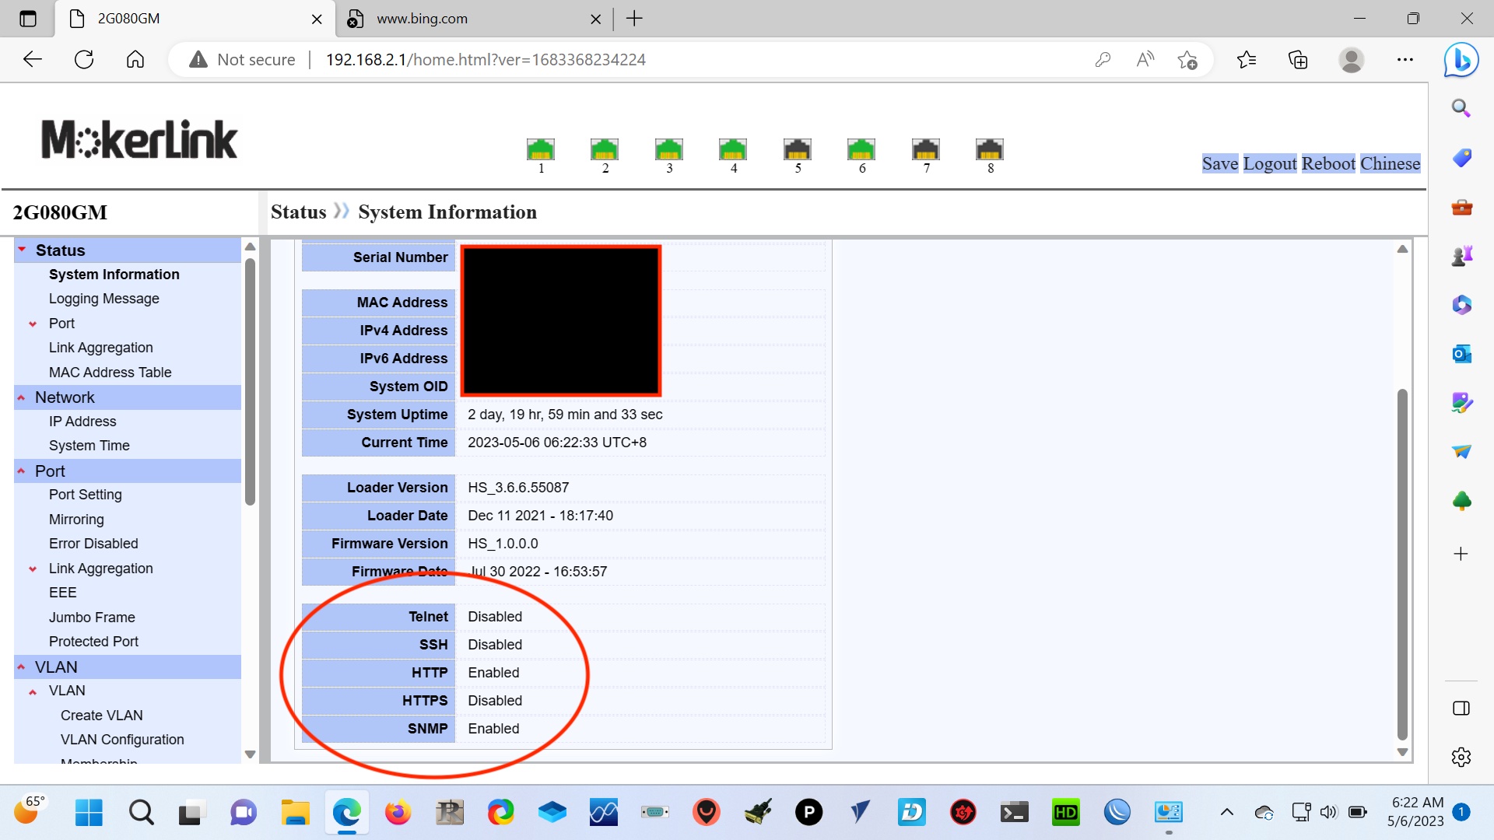Image resolution: width=1494 pixels, height=840 pixels.
Task: Click the Save link
Action: (x=1219, y=163)
